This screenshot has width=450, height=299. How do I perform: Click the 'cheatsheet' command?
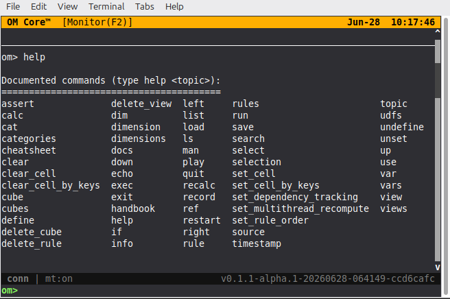point(29,150)
